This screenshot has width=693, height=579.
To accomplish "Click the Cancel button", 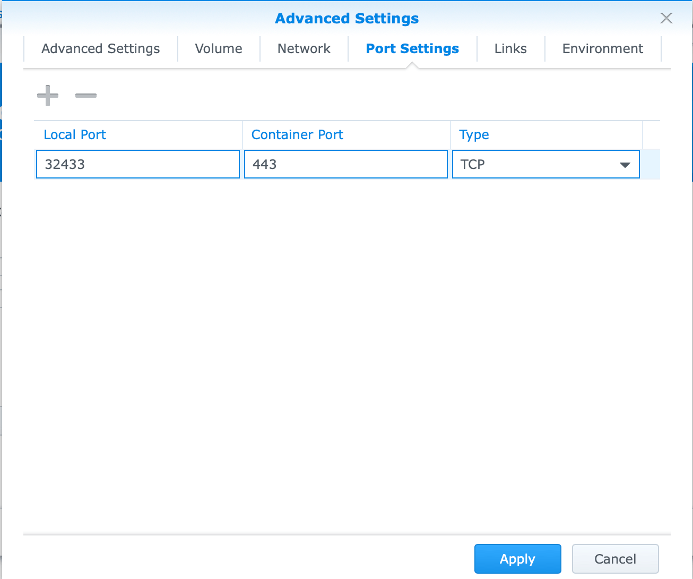I will 615,559.
